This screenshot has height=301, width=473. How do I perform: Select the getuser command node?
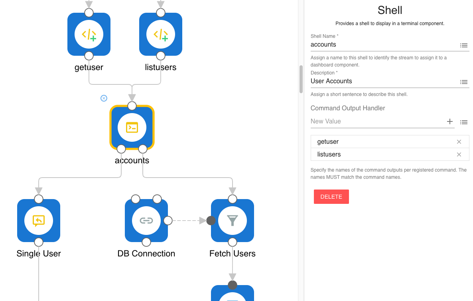(x=89, y=34)
